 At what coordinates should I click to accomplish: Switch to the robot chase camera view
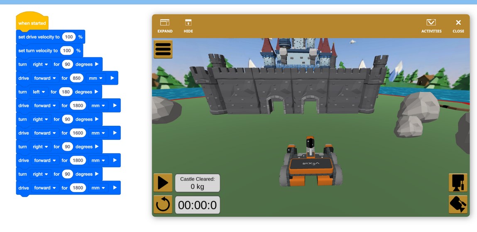(x=458, y=183)
